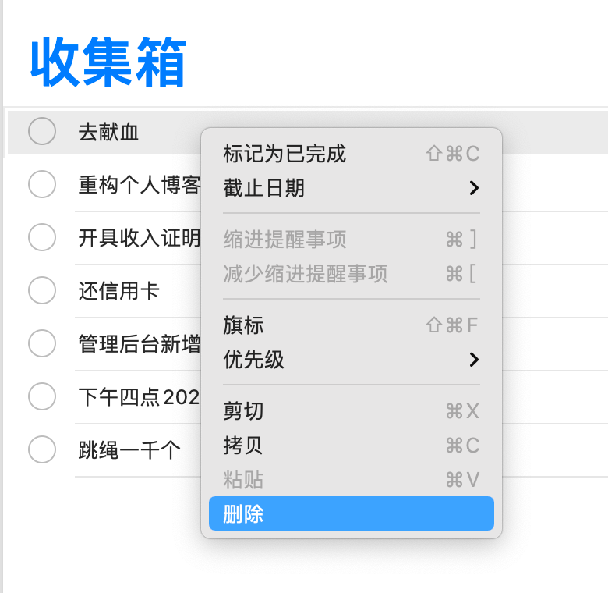Complete the 还信用卡 reminder circle

(x=42, y=290)
